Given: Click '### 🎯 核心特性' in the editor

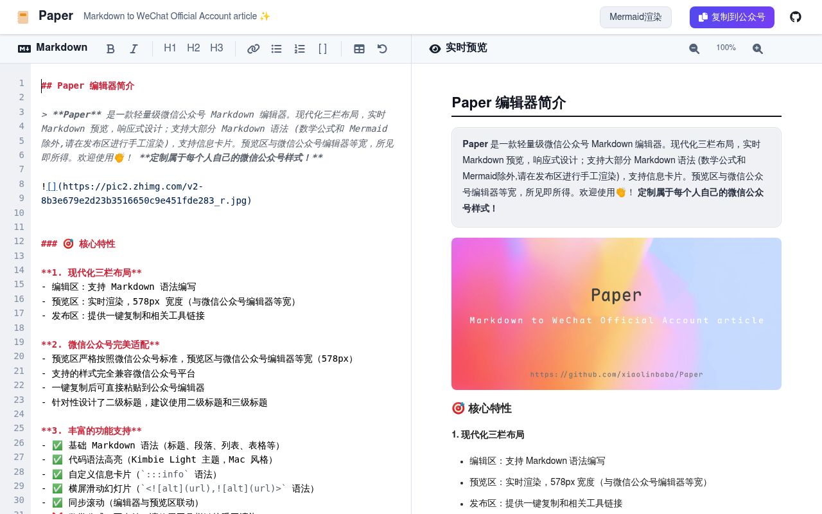Looking at the screenshot, I should (x=78, y=244).
